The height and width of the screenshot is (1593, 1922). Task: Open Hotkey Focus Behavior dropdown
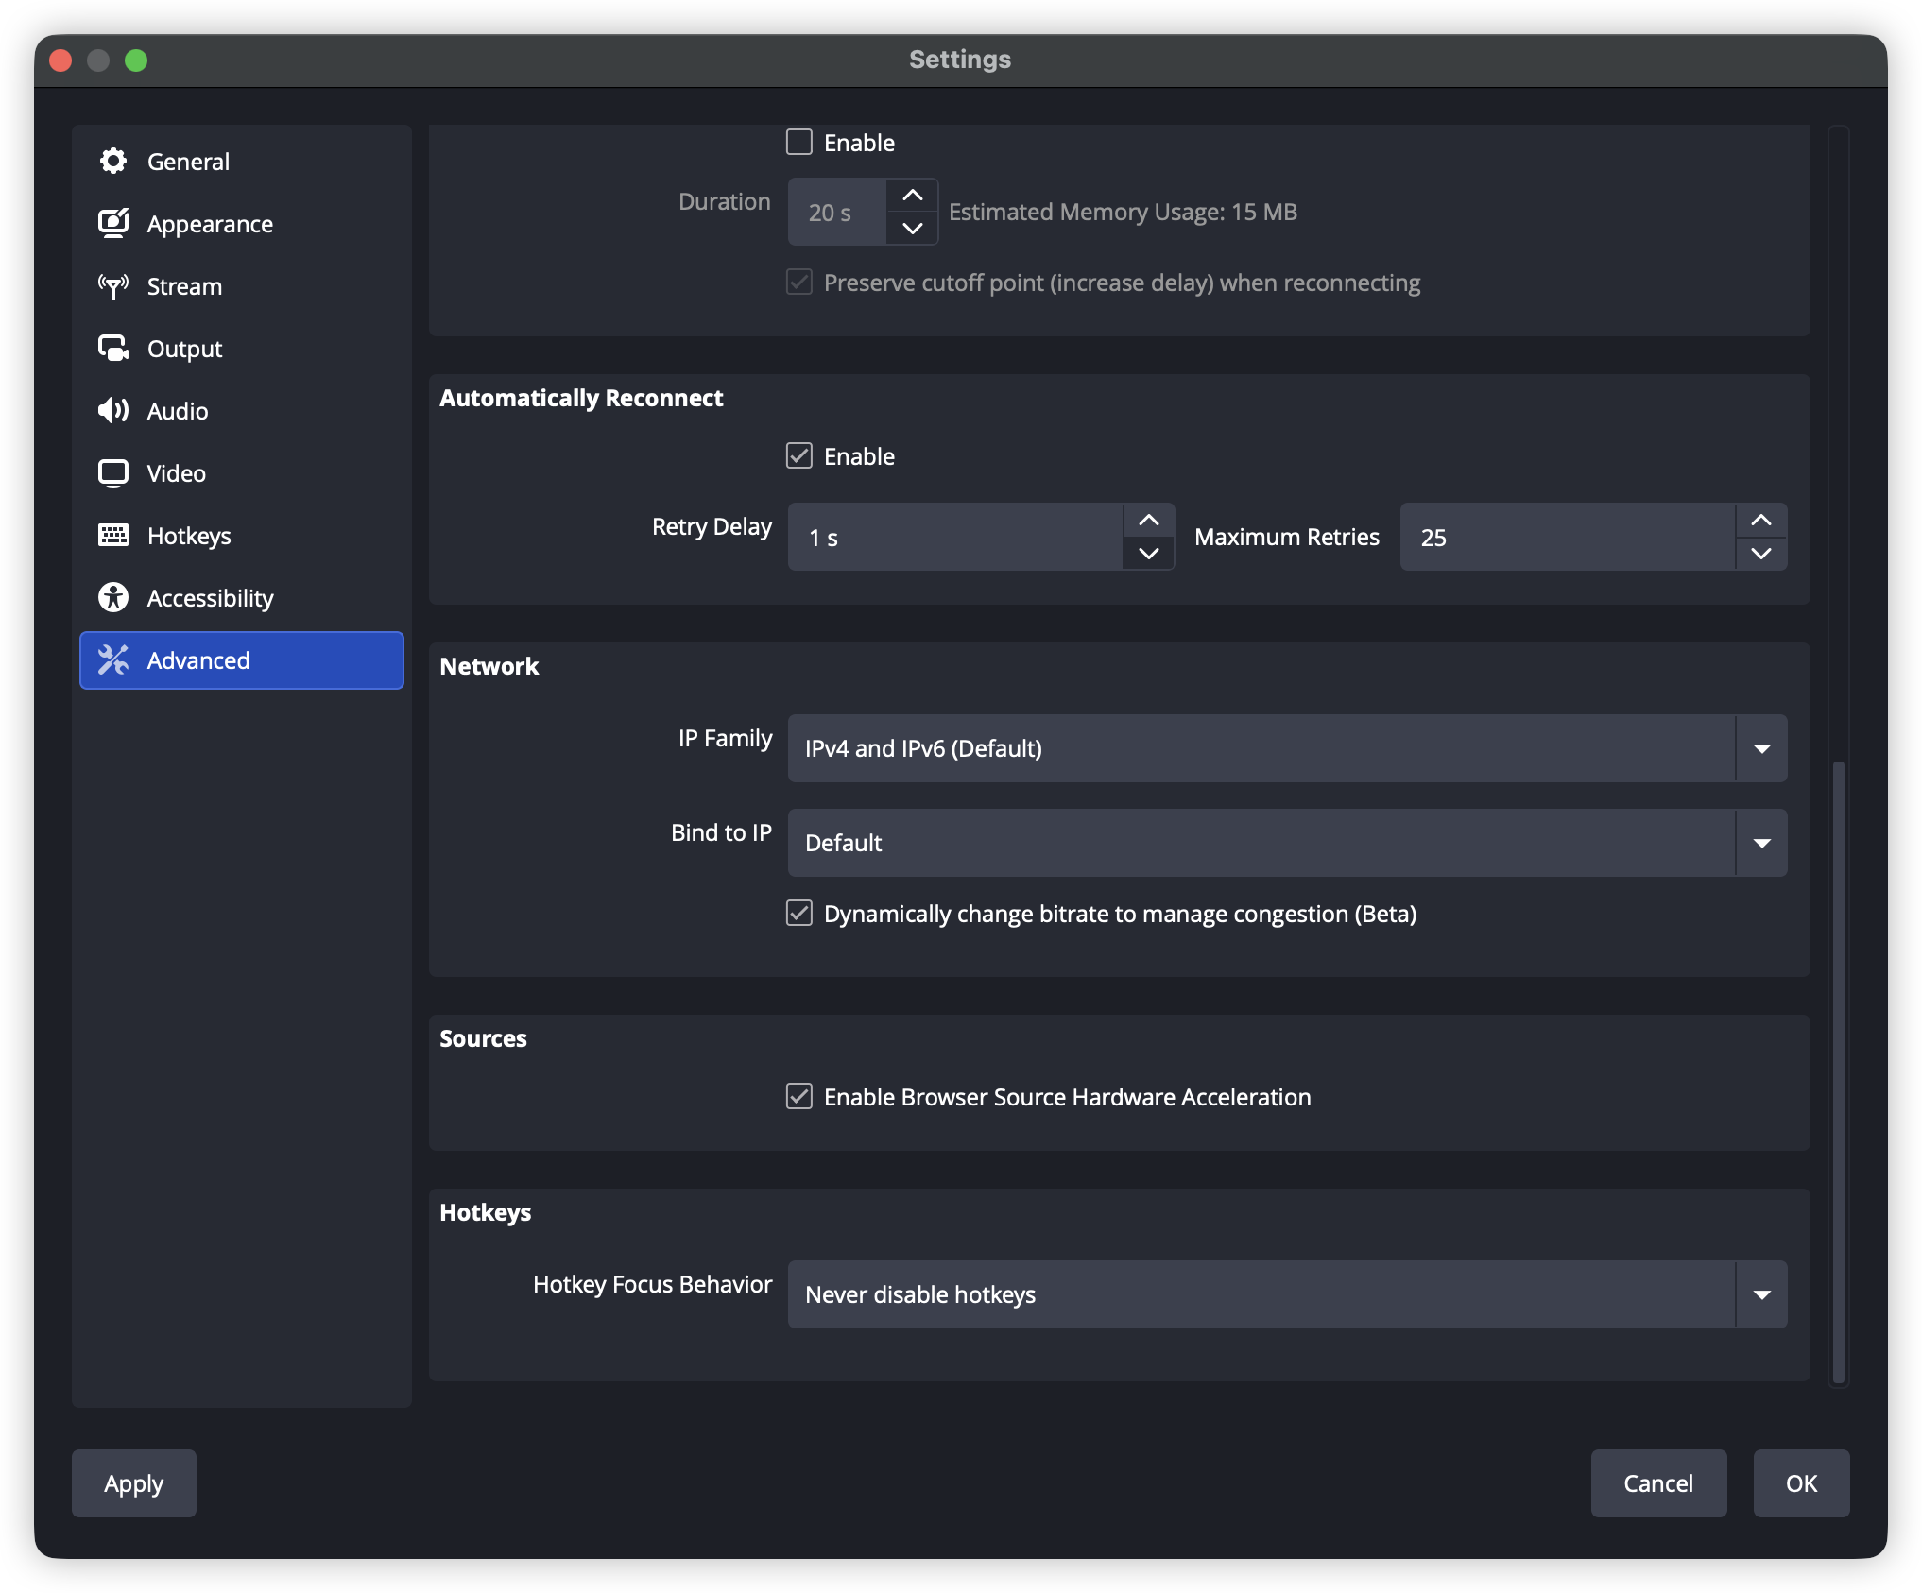(x=1287, y=1294)
